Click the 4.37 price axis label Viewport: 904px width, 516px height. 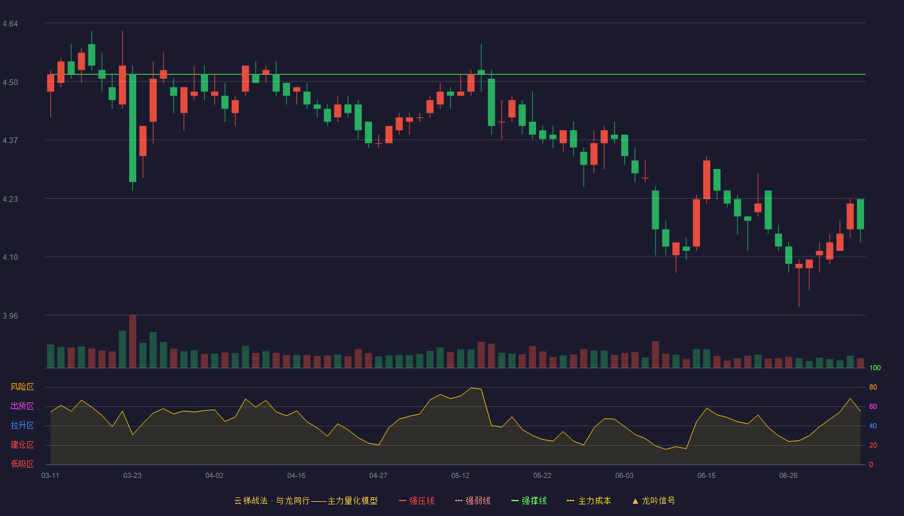10,141
